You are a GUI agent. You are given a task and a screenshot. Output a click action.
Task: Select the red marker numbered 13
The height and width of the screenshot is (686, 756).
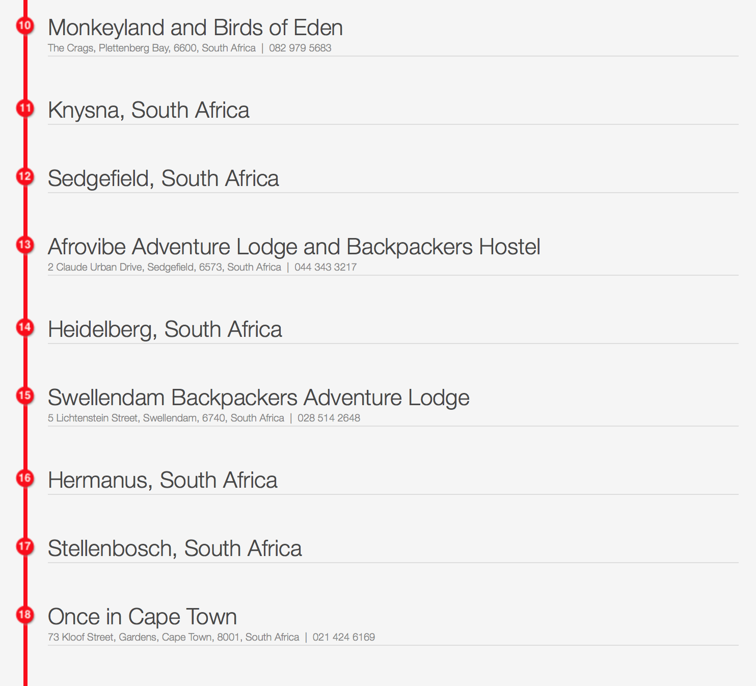tap(25, 245)
